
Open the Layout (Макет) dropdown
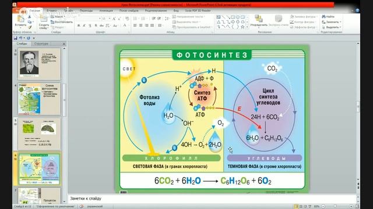click(x=58, y=17)
